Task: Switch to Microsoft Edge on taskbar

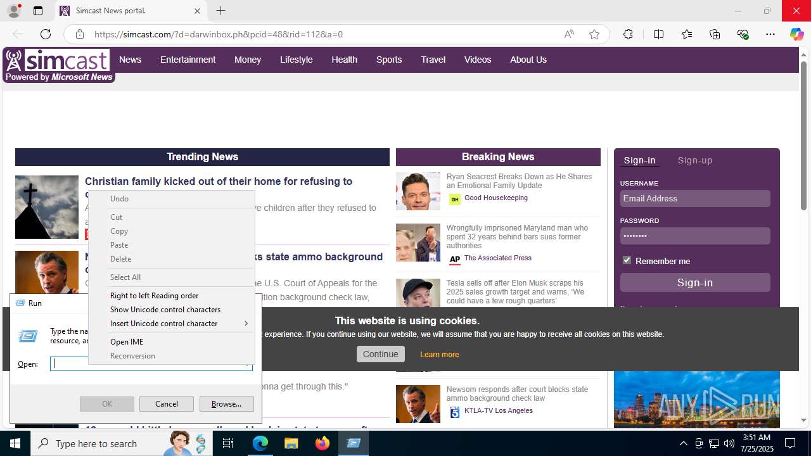Action: pyautogui.click(x=260, y=443)
